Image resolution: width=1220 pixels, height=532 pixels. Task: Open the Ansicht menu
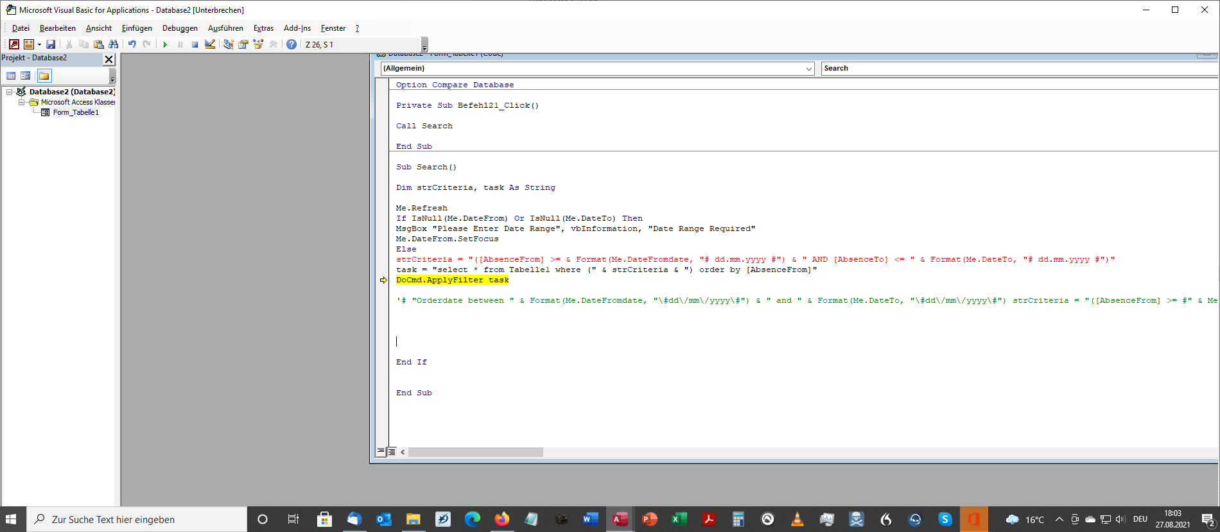pyautogui.click(x=99, y=28)
